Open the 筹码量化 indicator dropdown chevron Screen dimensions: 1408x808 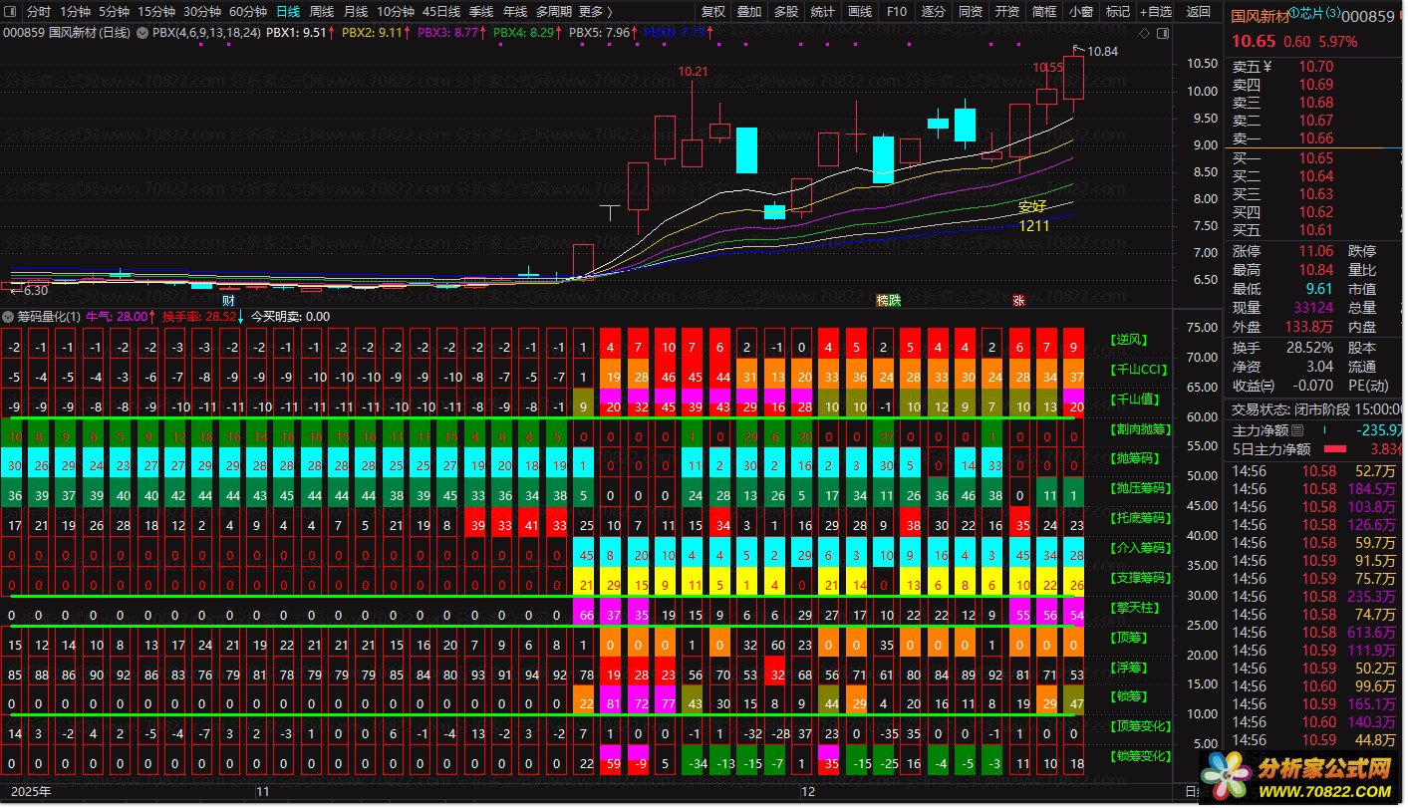point(9,317)
